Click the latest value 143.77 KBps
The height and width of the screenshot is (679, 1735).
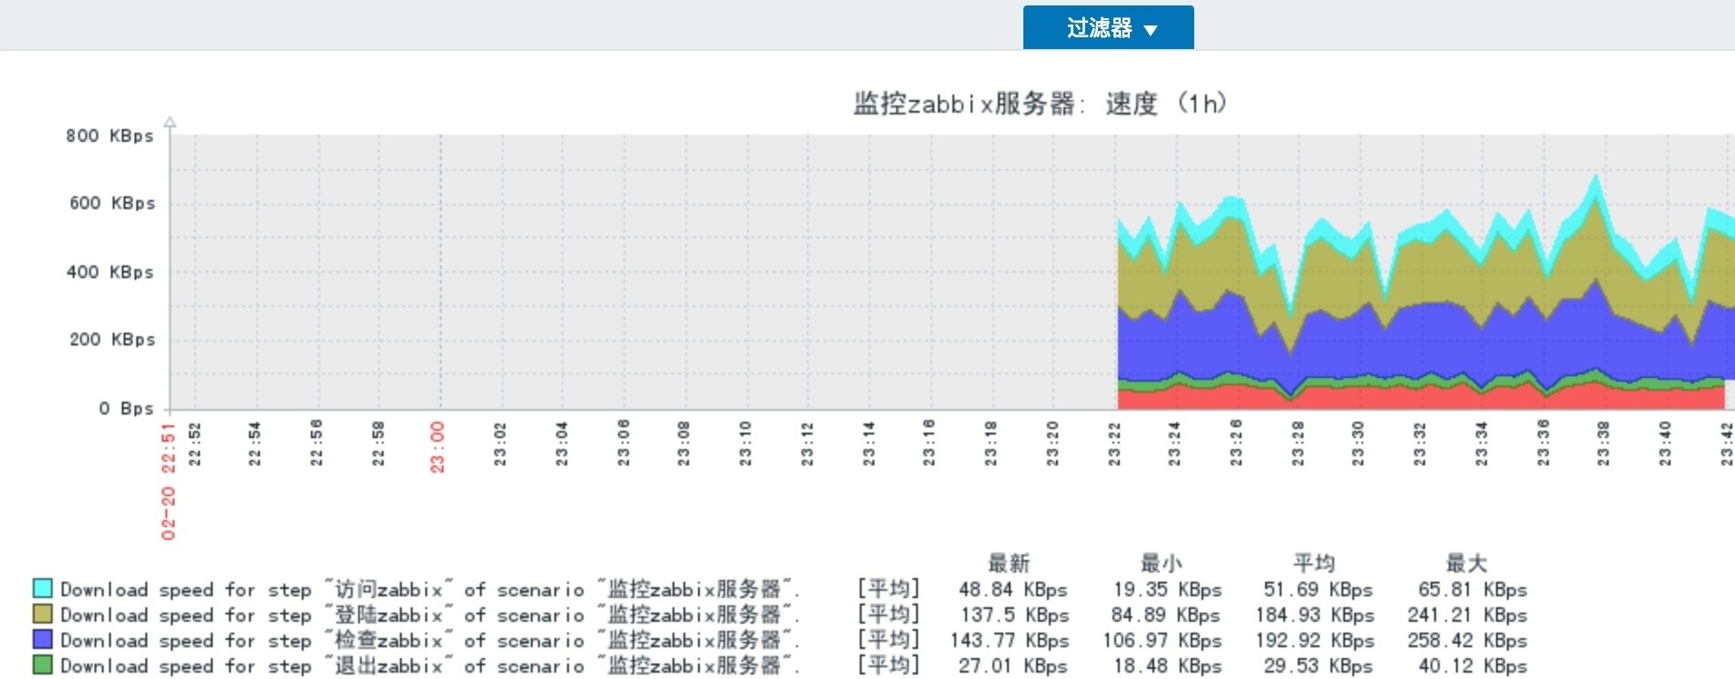coord(1010,641)
